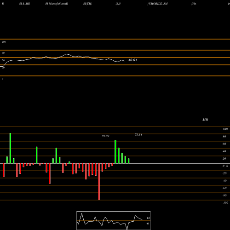This screenshot has width=230, height=230.
Task: Click the longest red MR bar
Action: (x=99, y=182)
